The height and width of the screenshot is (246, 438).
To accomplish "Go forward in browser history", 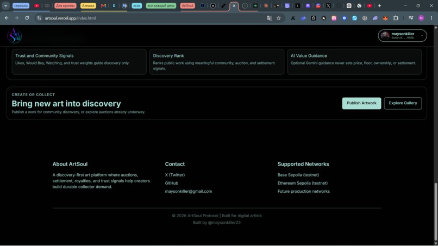I will [17, 18].
